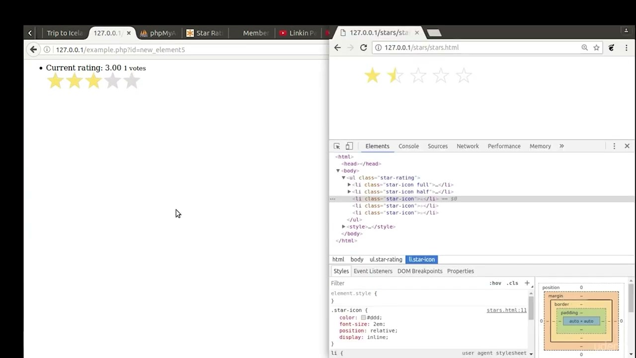Click the styles Filter field
636x358 pixels.
(407, 283)
